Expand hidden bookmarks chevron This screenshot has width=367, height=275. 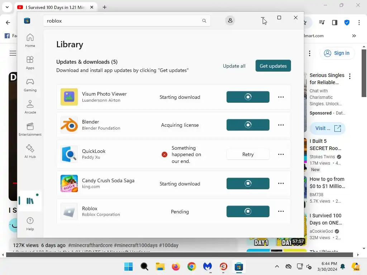tap(354, 36)
